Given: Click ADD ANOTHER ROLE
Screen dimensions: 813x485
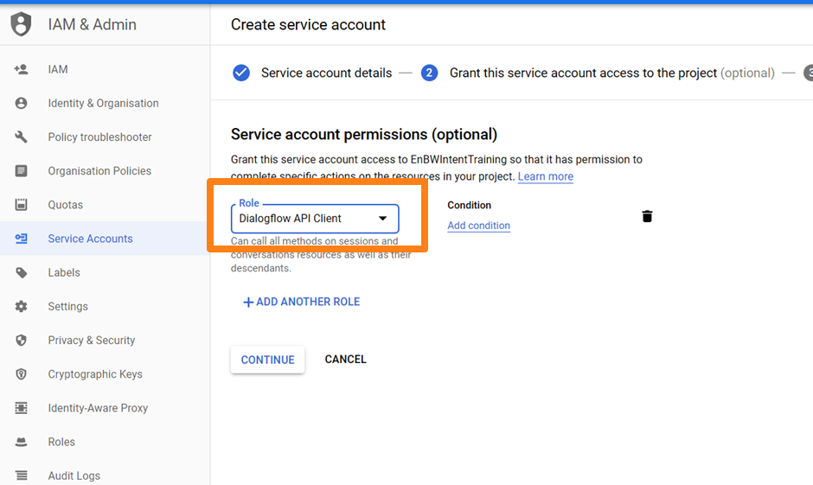Looking at the screenshot, I should pyautogui.click(x=301, y=302).
